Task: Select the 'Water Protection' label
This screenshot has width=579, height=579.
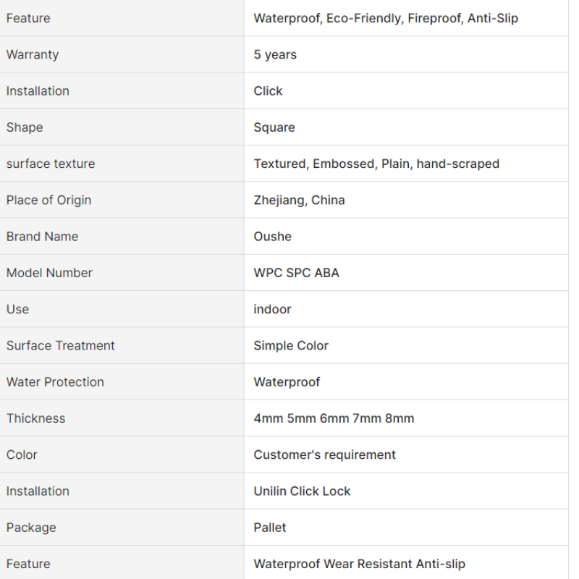Action: click(55, 382)
